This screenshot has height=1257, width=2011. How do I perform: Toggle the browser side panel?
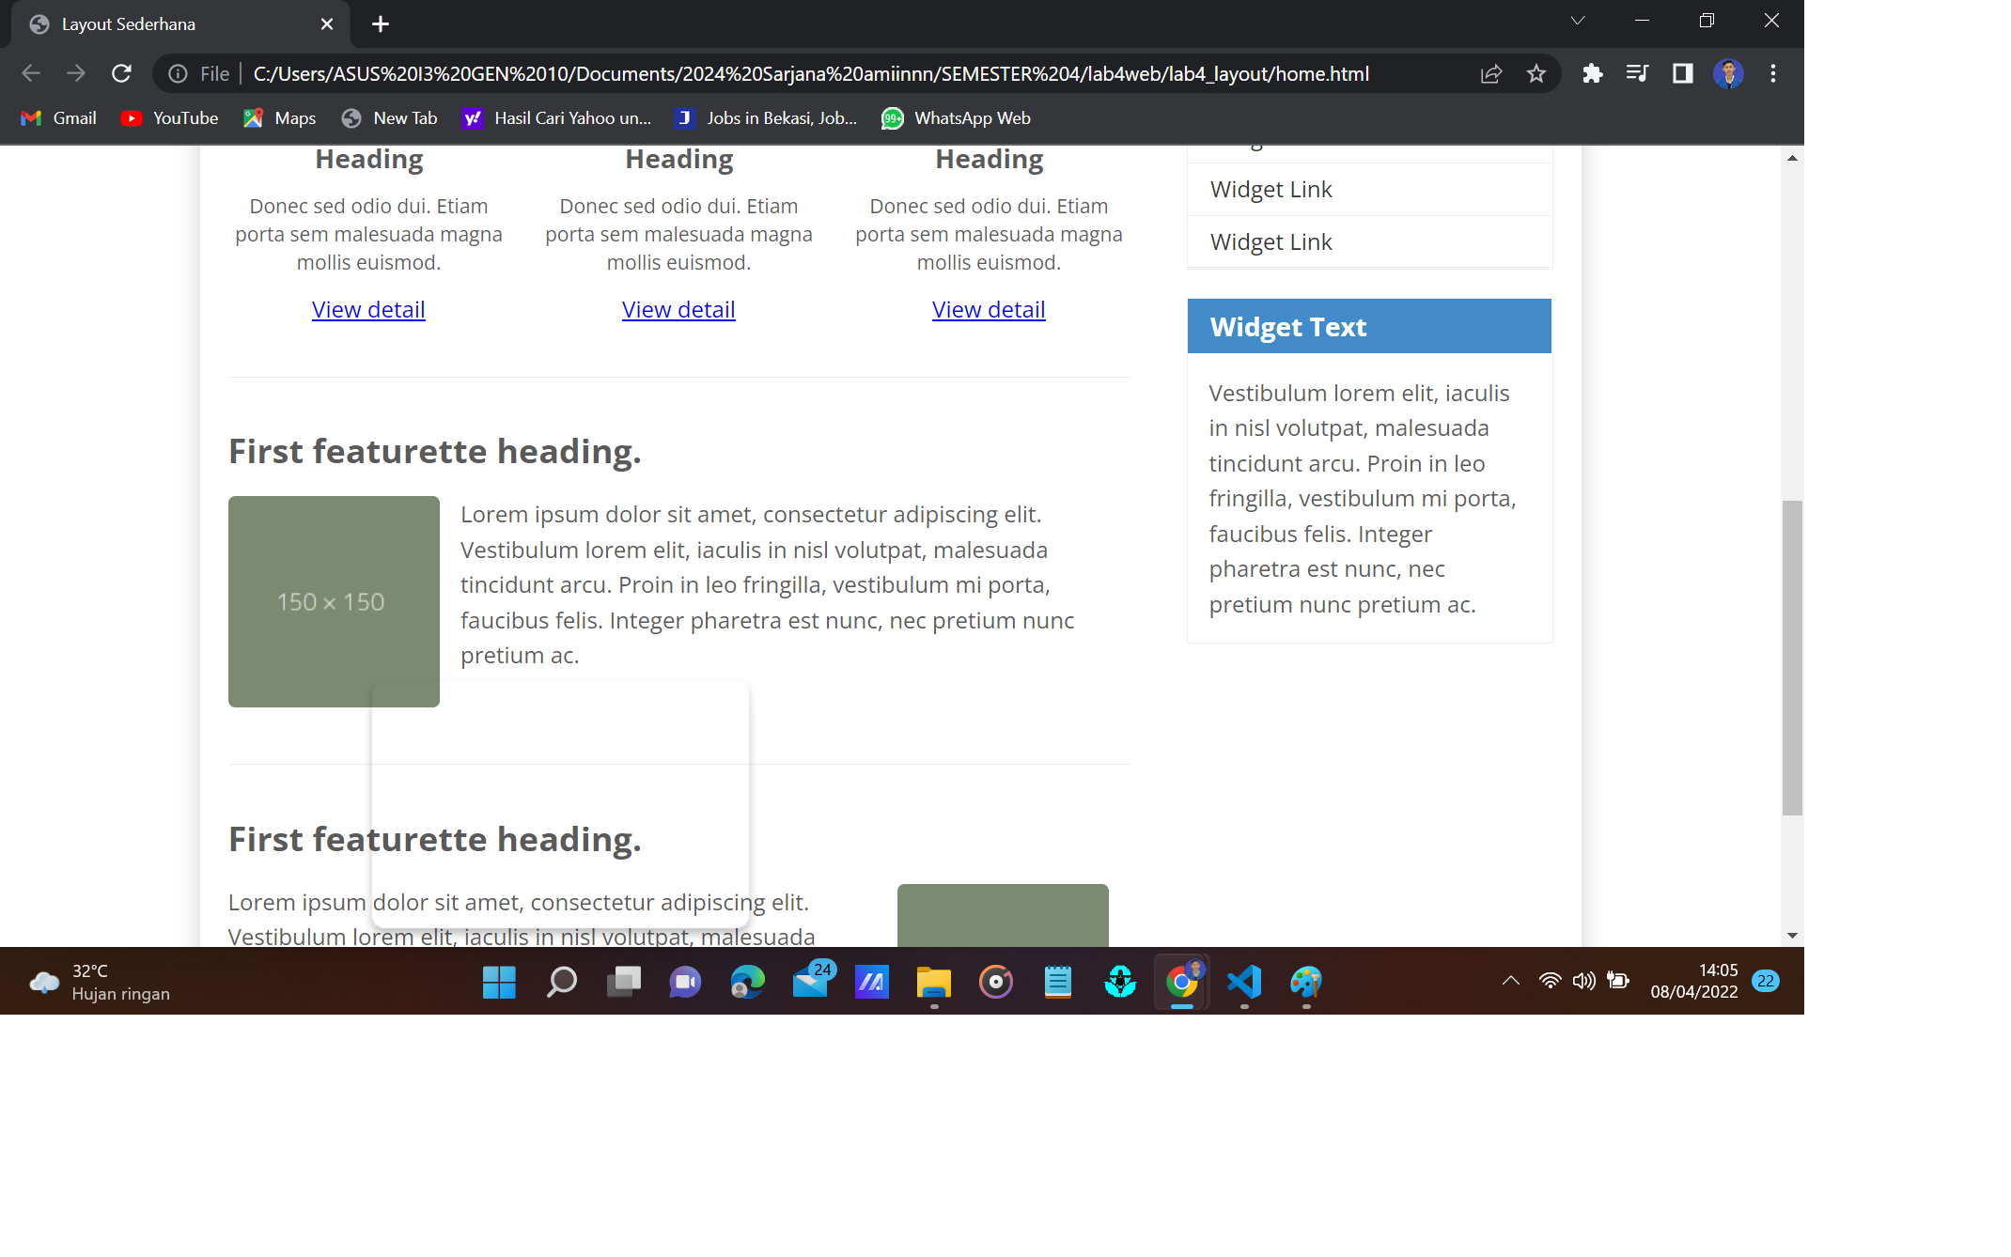1682,73
